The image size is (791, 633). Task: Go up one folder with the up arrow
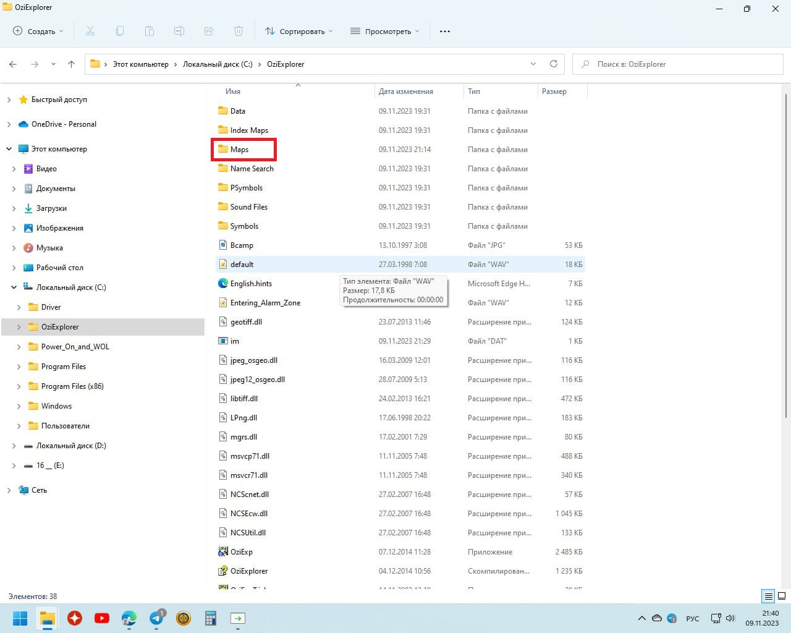71,64
